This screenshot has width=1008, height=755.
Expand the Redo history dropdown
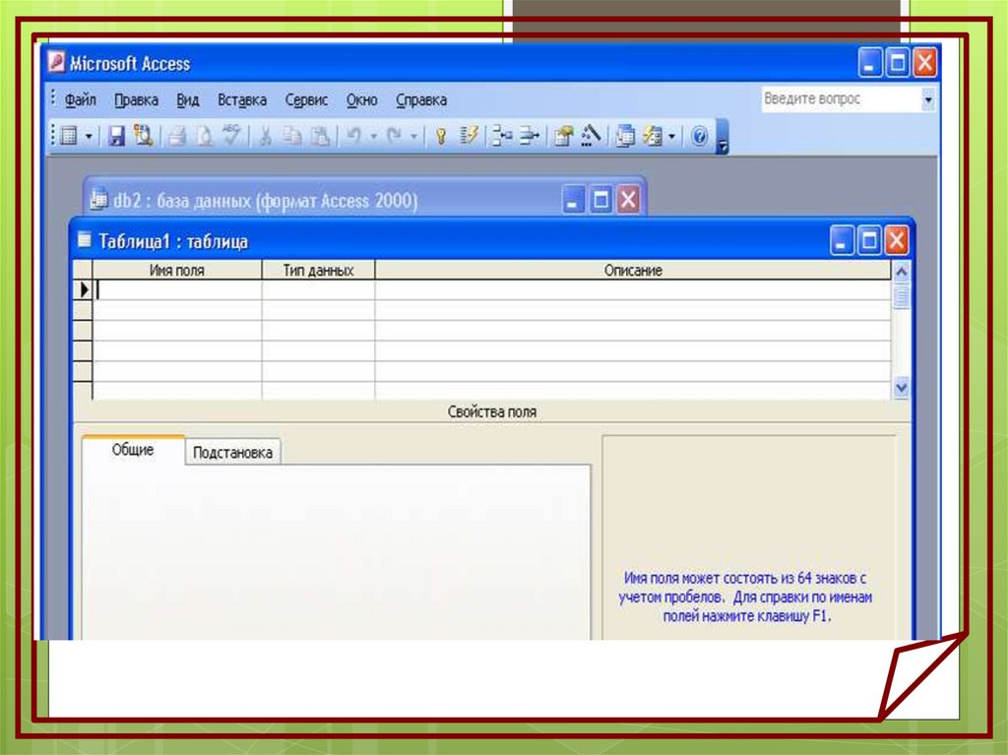coord(413,137)
